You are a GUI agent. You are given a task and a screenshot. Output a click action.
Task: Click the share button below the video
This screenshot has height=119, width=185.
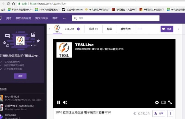coord(159,113)
